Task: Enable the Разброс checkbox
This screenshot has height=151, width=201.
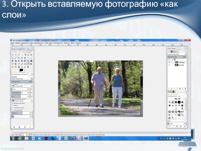Action: click(x=12, y=105)
